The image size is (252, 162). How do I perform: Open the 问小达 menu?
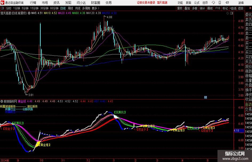click(81, 3)
